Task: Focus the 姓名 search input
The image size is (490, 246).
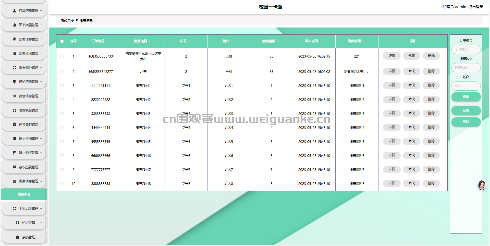Action: coord(466,86)
